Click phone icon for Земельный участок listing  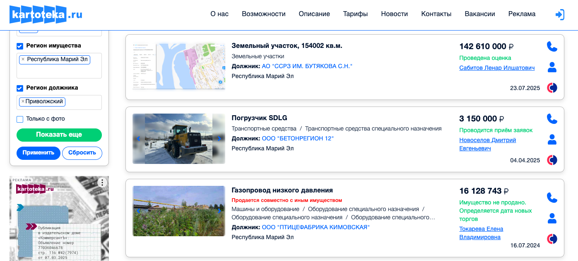[x=552, y=46]
